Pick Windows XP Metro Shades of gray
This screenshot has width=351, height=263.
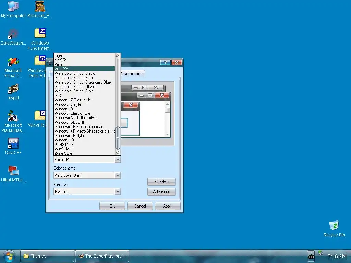[84, 131]
